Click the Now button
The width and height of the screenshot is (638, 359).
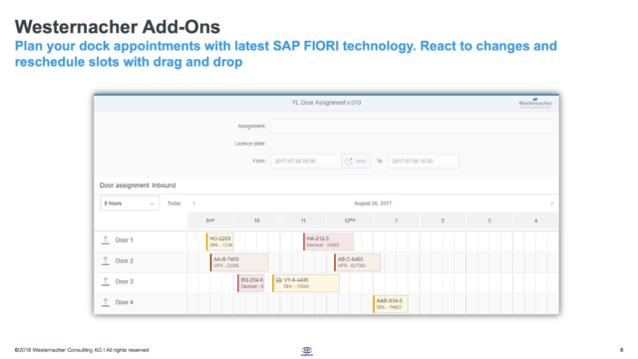click(356, 162)
